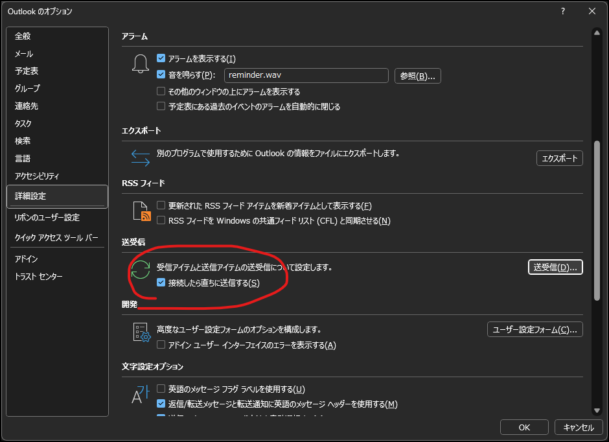The height and width of the screenshot is (442, 609).
Task: Click the export arrows icon
Action: point(140,158)
